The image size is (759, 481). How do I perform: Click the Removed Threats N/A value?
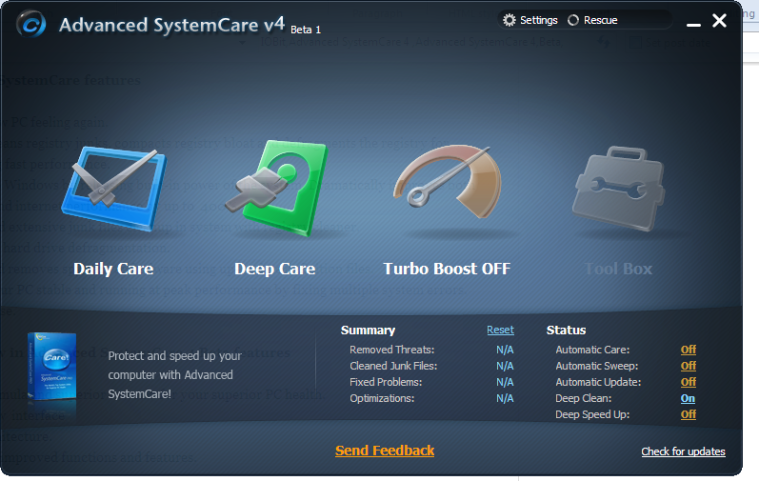coord(505,350)
